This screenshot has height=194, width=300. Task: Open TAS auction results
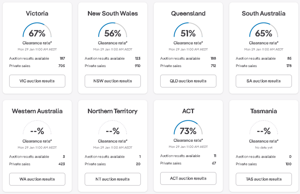(x=264, y=179)
